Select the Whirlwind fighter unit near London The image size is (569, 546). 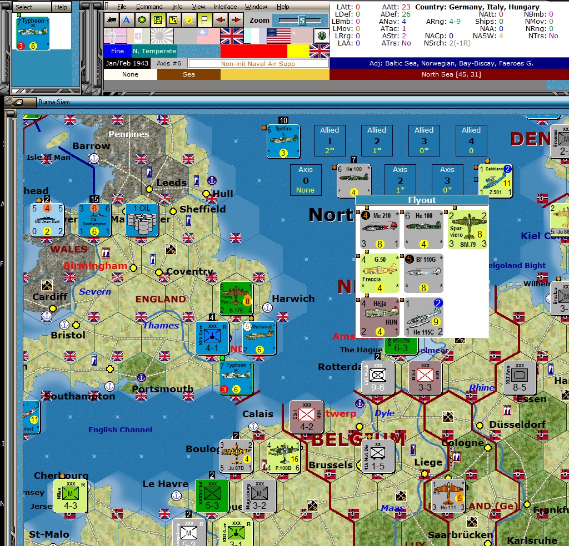pos(259,338)
